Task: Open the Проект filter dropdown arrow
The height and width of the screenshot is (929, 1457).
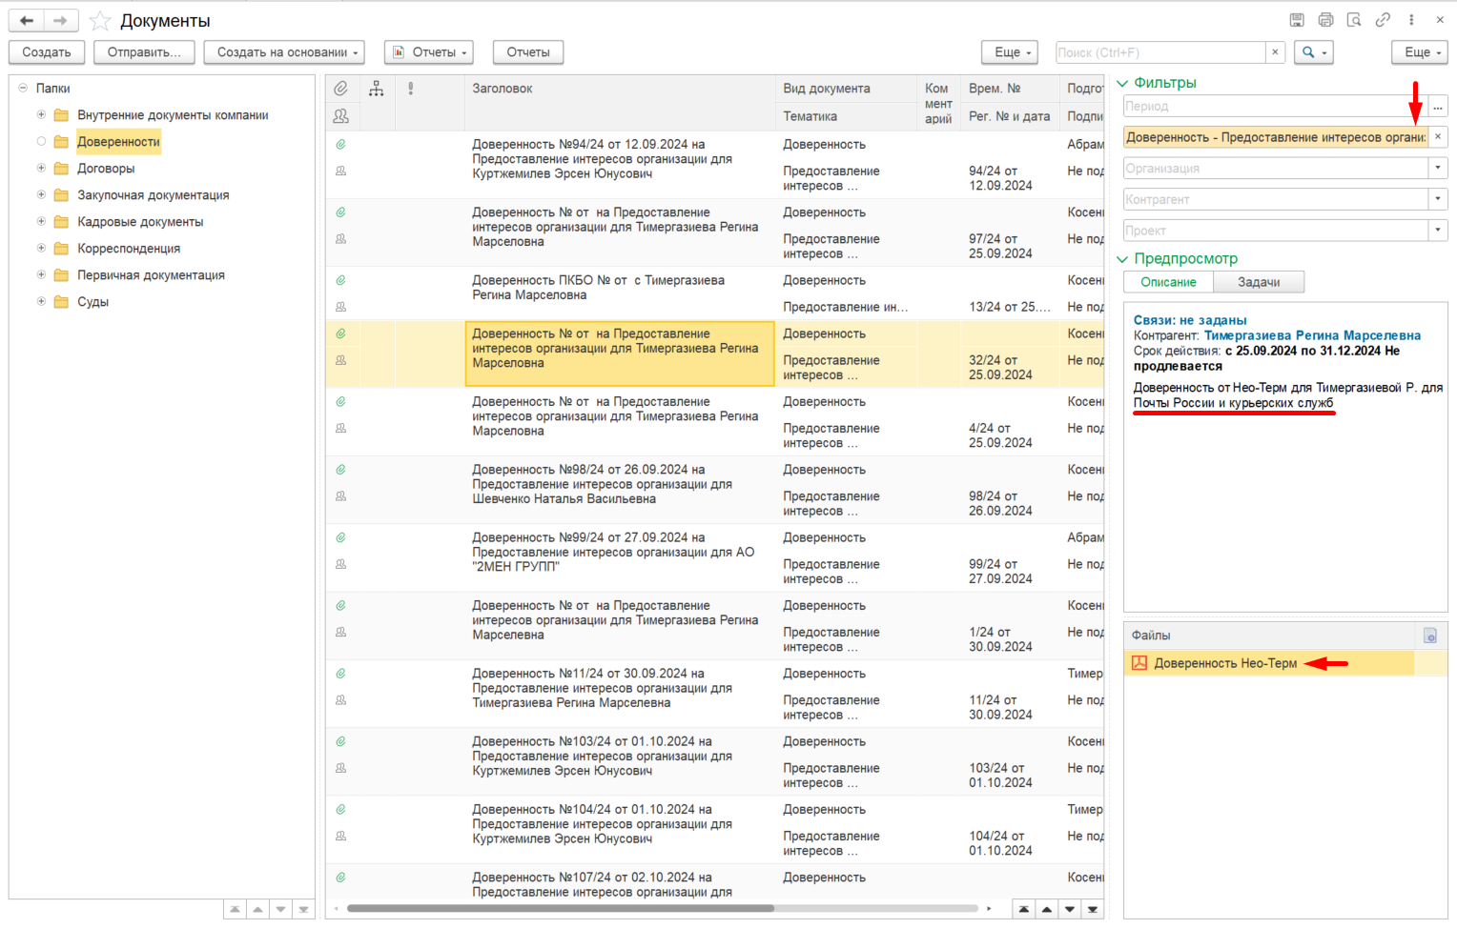Action: pos(1438,230)
